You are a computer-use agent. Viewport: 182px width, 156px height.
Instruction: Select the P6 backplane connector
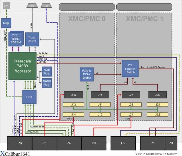[20, 143]
